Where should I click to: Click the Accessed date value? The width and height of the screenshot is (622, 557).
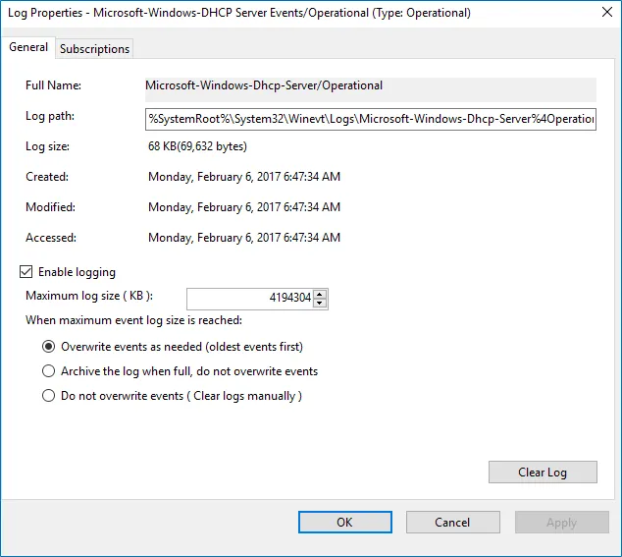click(x=244, y=238)
